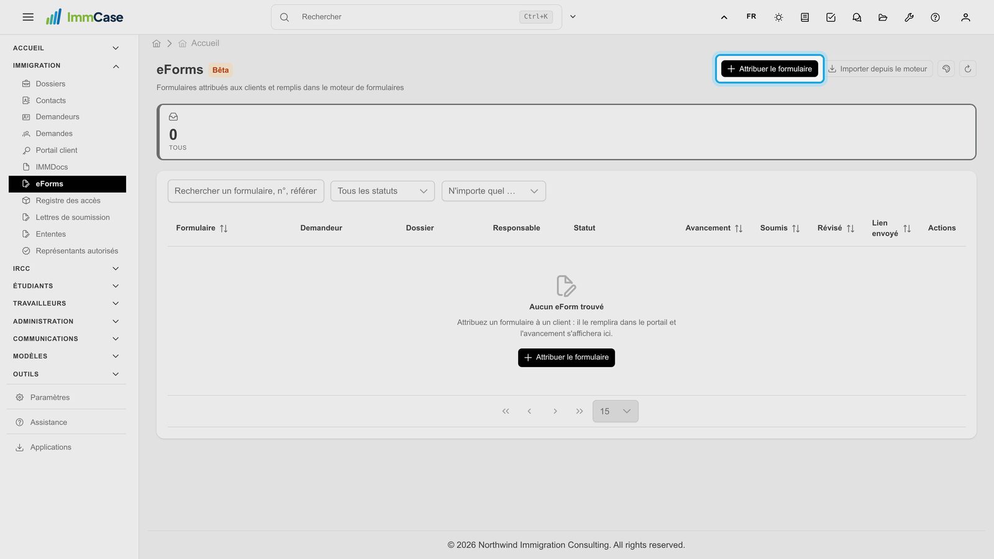Click Importer depuis le moteur
994x559 pixels.
click(878, 69)
